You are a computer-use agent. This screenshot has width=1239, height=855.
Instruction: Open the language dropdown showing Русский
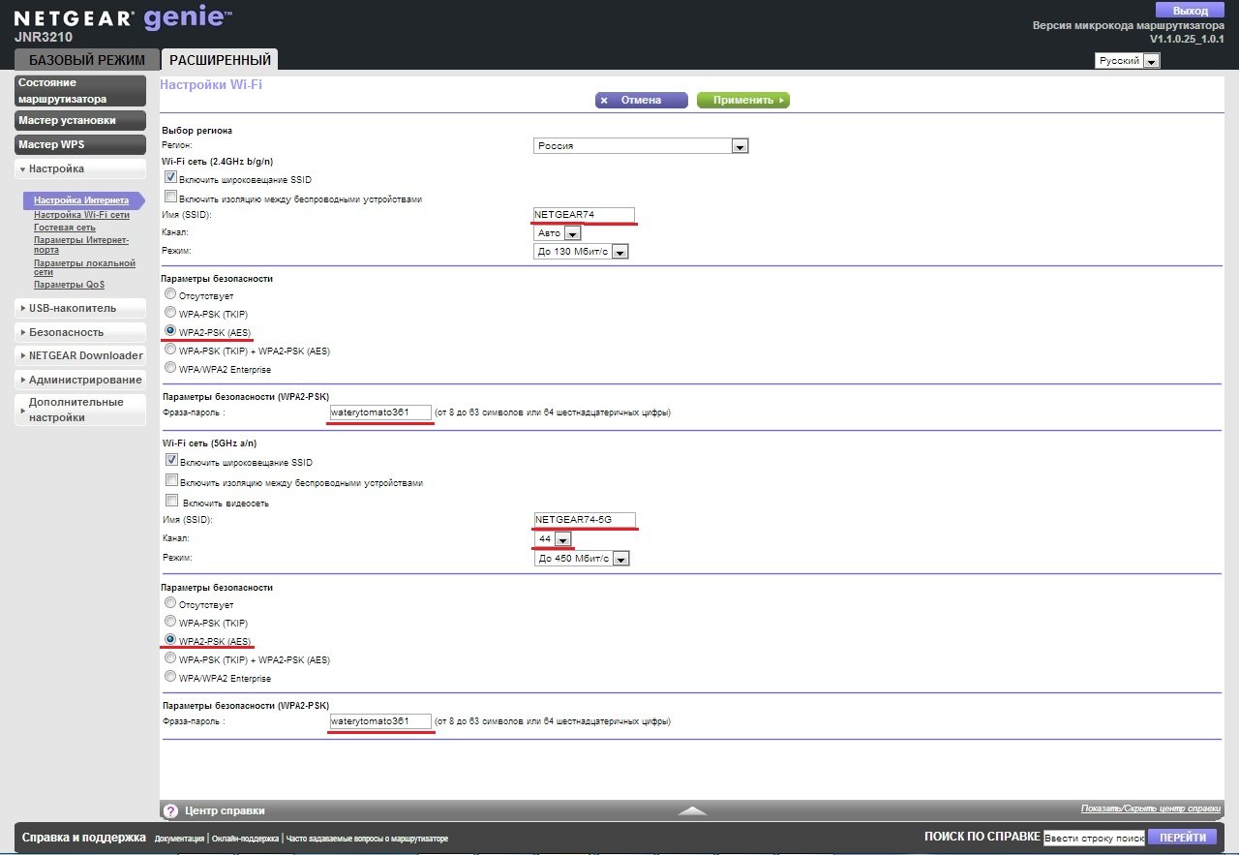(x=1127, y=61)
